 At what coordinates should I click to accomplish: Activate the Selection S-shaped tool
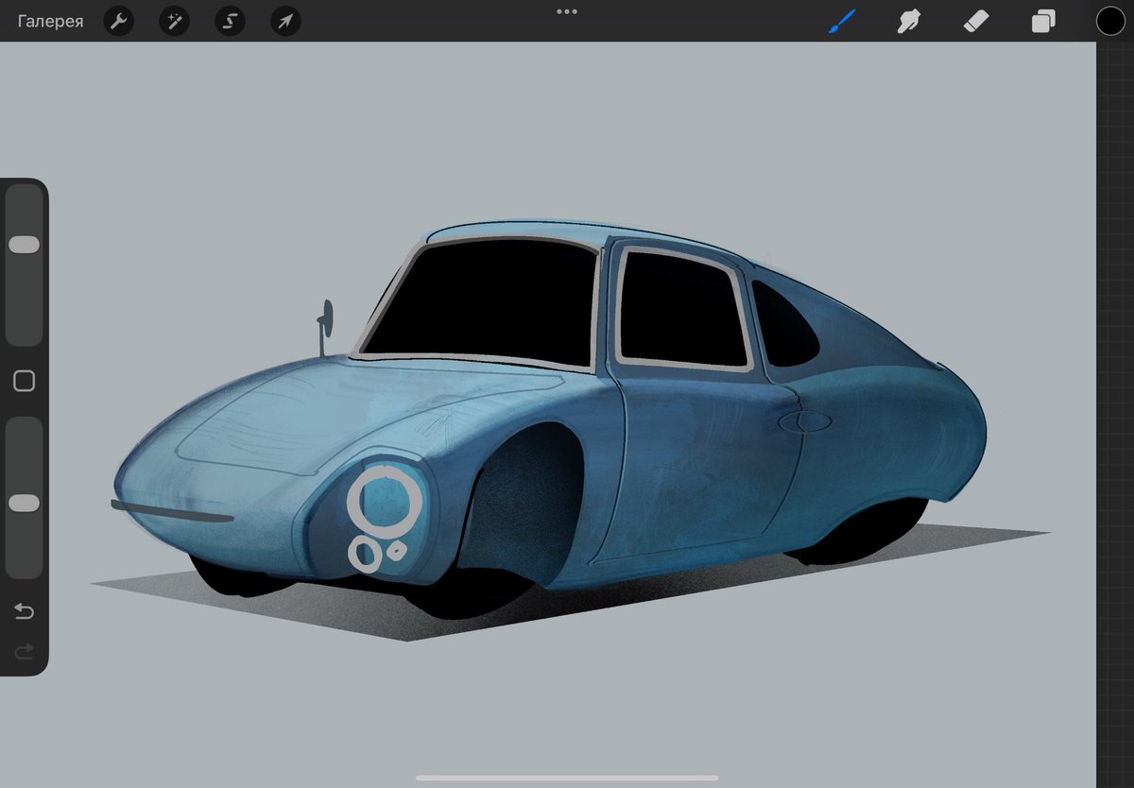click(230, 21)
